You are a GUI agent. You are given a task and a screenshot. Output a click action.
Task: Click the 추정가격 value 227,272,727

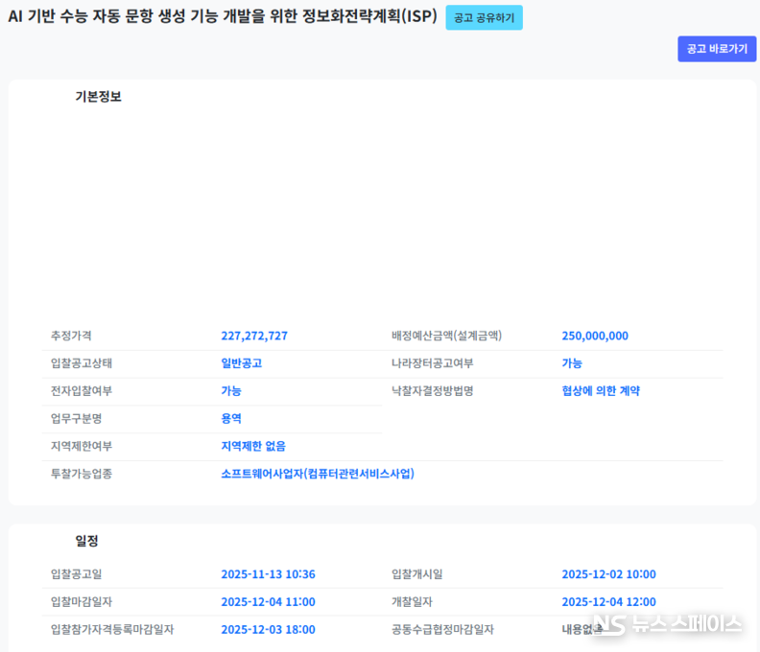pyautogui.click(x=254, y=336)
